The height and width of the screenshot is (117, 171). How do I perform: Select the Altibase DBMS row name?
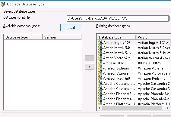tap(115, 63)
